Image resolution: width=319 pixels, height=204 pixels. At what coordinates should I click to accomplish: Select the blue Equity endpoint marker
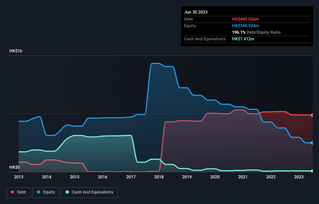(x=312, y=143)
